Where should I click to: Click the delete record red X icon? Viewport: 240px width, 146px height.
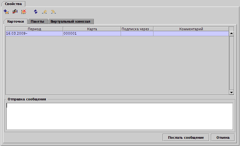[x=24, y=12]
